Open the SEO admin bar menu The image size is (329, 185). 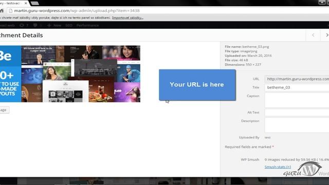[x=69, y=25]
